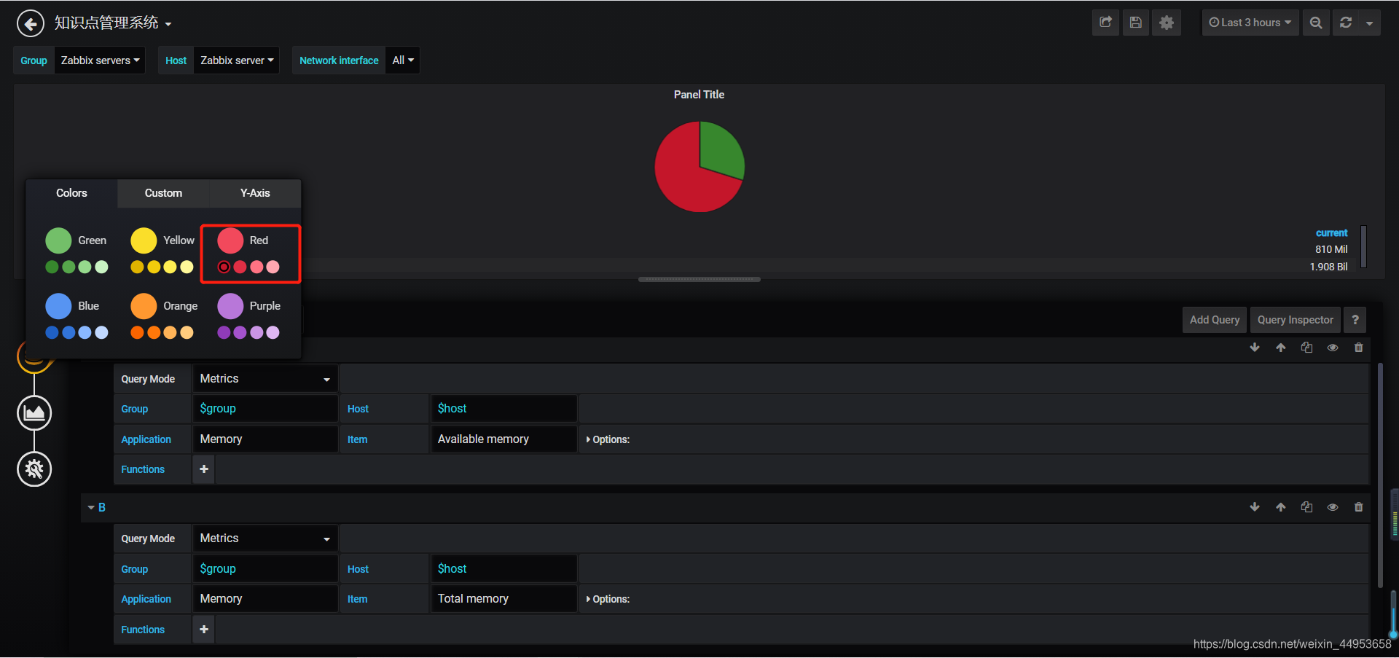1399x658 pixels.
Task: Open the Query Inspector
Action: click(1296, 320)
